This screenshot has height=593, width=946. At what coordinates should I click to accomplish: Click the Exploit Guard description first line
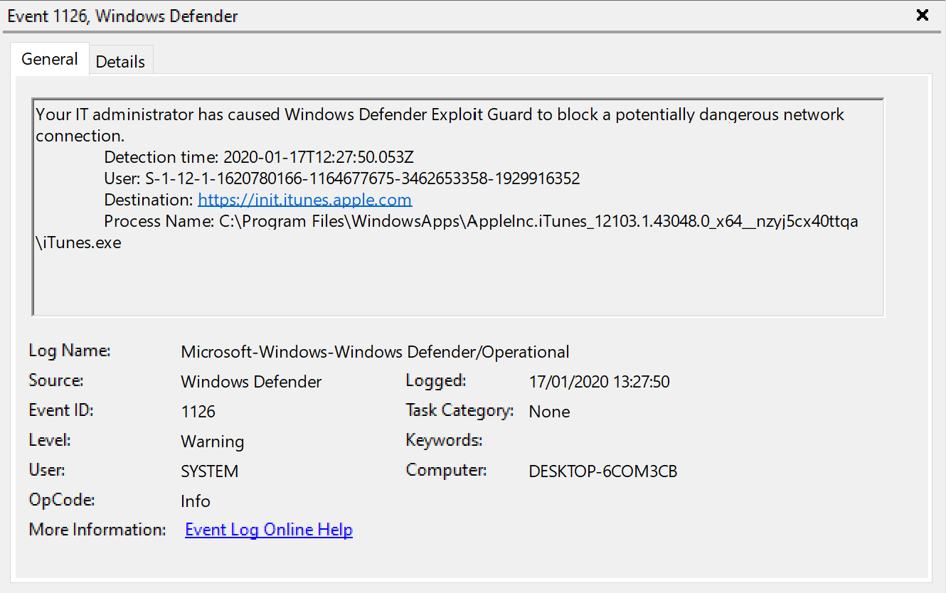(x=440, y=114)
